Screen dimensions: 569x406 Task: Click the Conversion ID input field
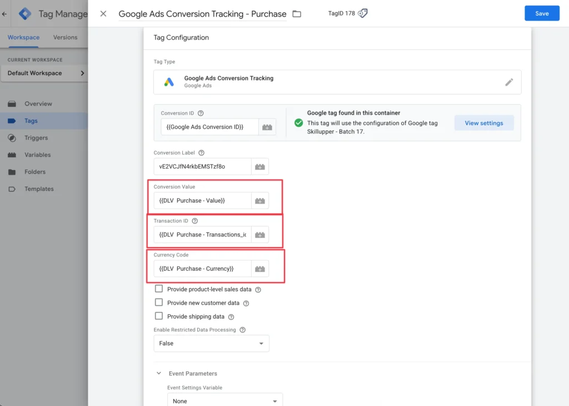(x=209, y=127)
